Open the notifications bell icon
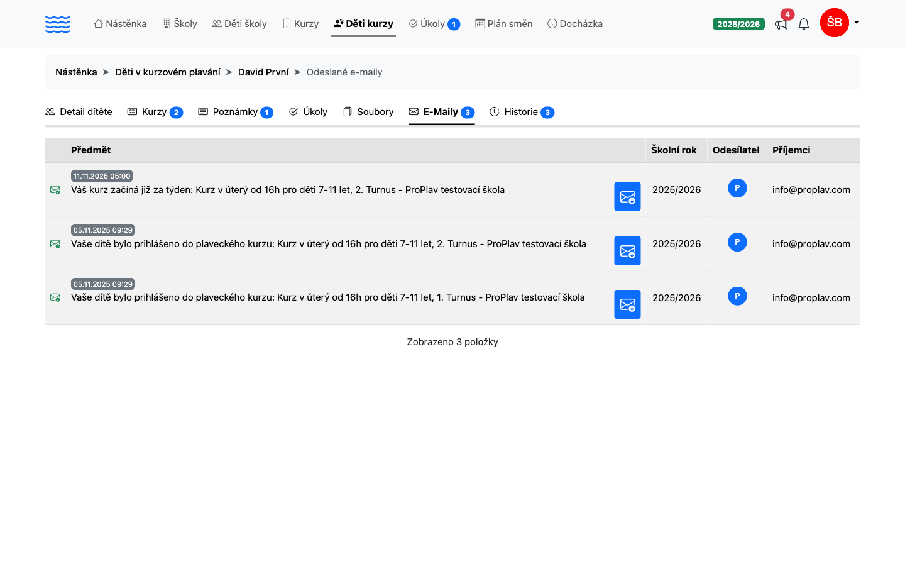The width and height of the screenshot is (905, 566). coord(804,24)
